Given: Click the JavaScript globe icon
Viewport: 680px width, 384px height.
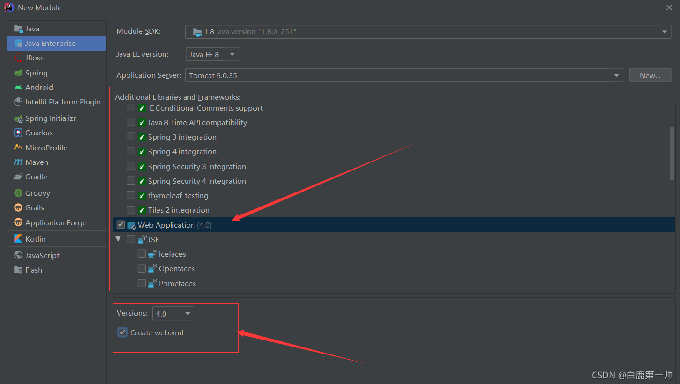Looking at the screenshot, I should pos(18,255).
